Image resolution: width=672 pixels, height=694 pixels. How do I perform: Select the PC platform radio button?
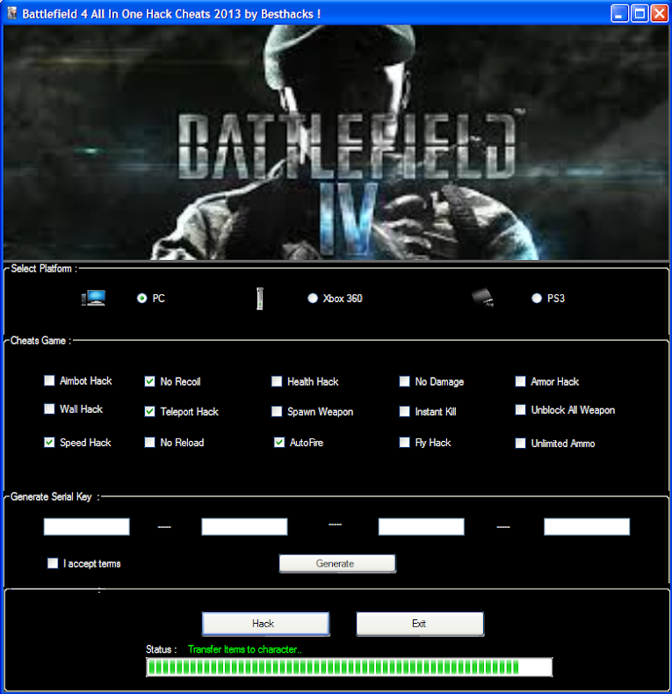pyautogui.click(x=141, y=299)
